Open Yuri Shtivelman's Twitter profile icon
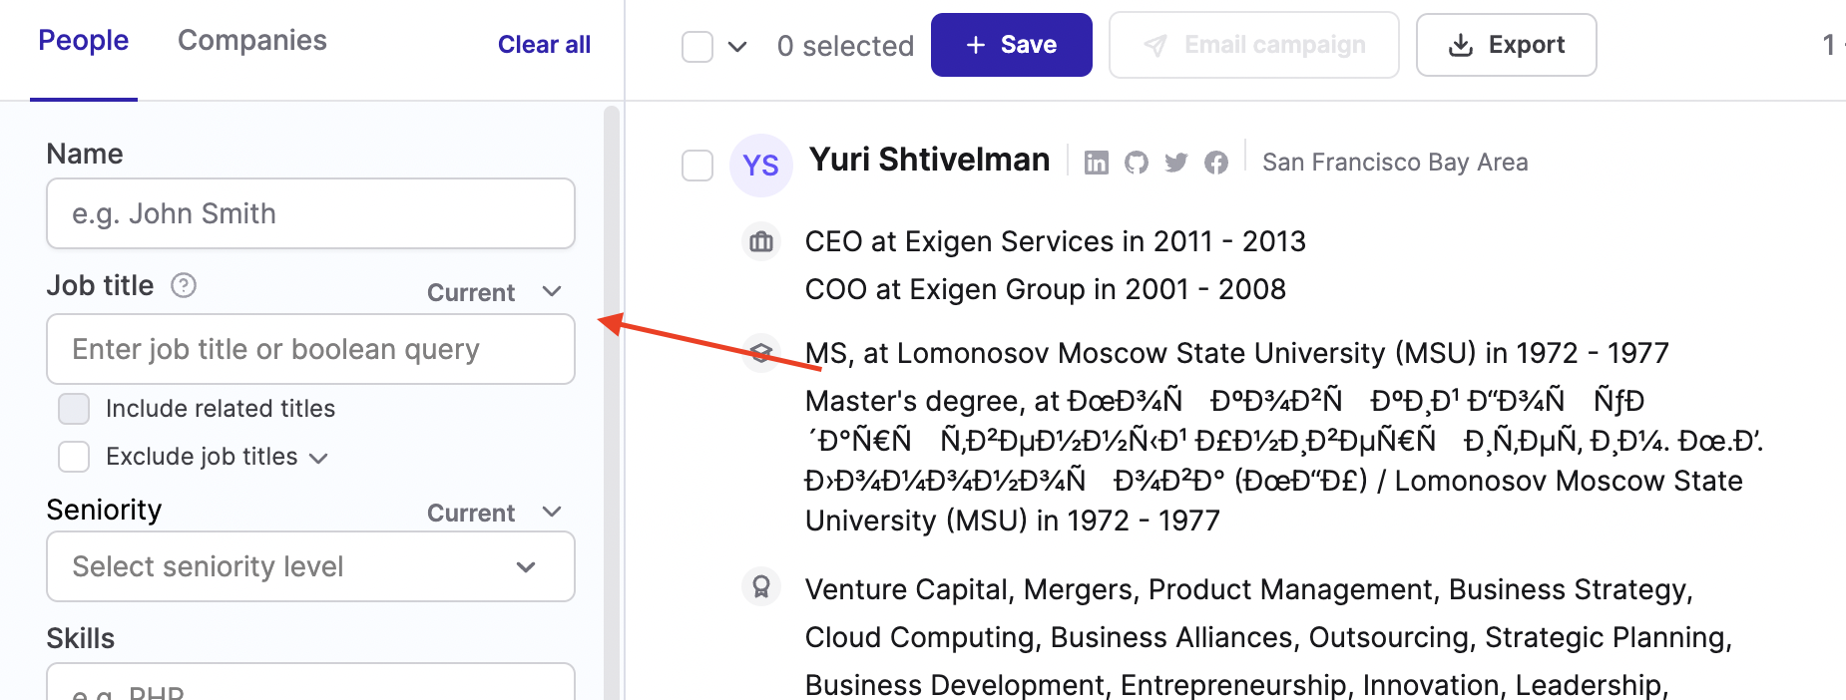 1176,163
